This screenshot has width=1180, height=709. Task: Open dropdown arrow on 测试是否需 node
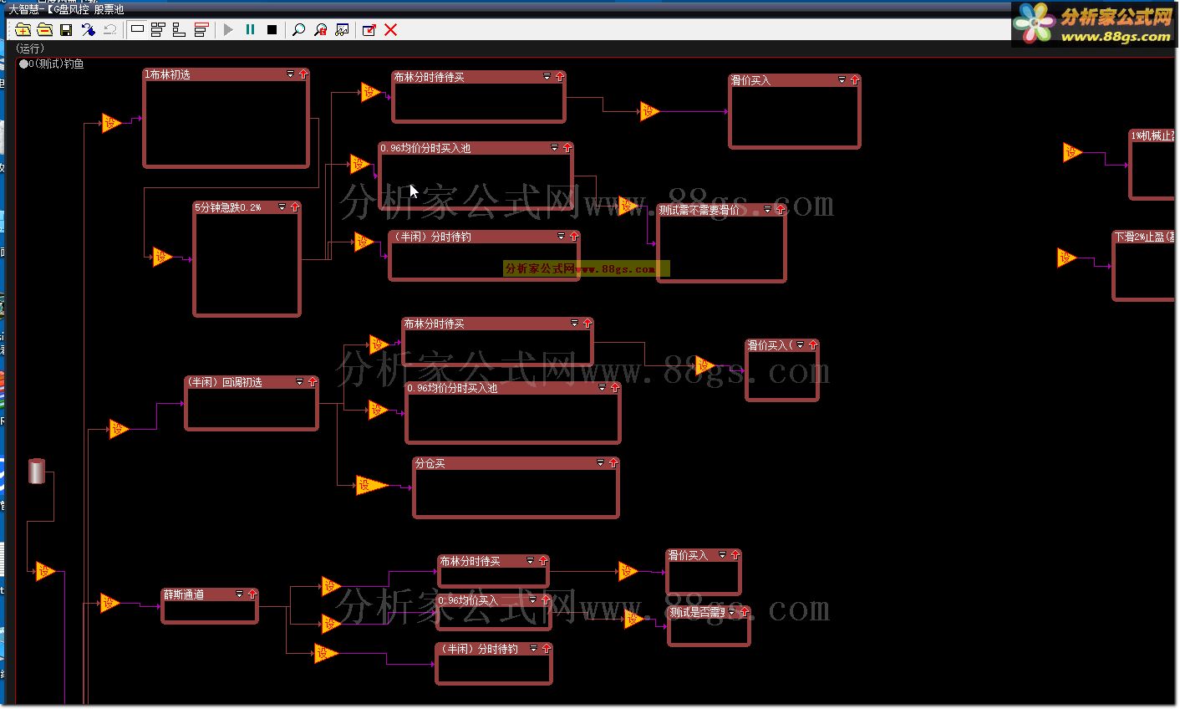(732, 612)
